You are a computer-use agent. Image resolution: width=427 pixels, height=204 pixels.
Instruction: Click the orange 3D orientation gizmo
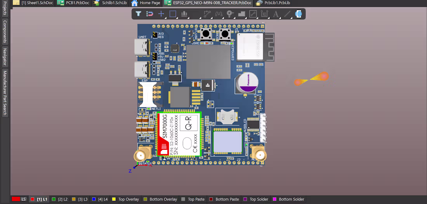(x=311, y=79)
